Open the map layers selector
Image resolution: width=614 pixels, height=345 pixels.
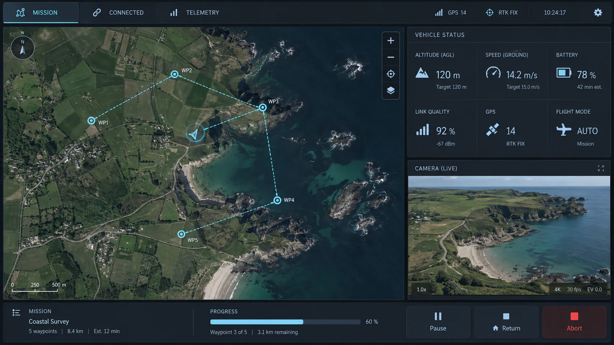(391, 90)
